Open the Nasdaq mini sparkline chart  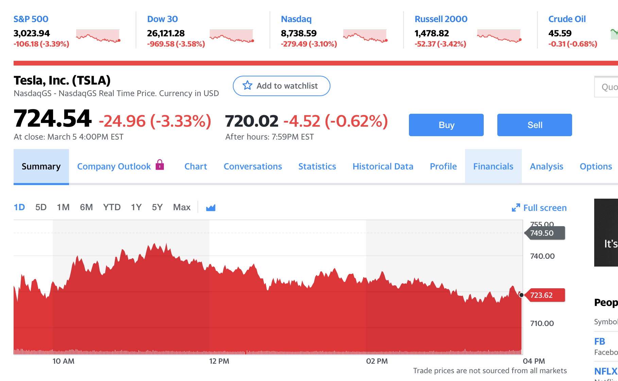[x=365, y=36]
